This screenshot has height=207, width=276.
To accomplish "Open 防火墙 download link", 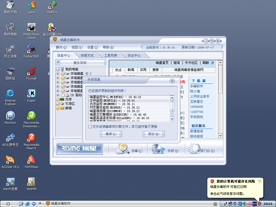I will 195,91.
